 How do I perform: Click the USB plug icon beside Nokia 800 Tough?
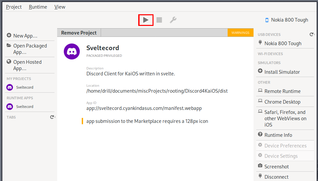point(260,43)
